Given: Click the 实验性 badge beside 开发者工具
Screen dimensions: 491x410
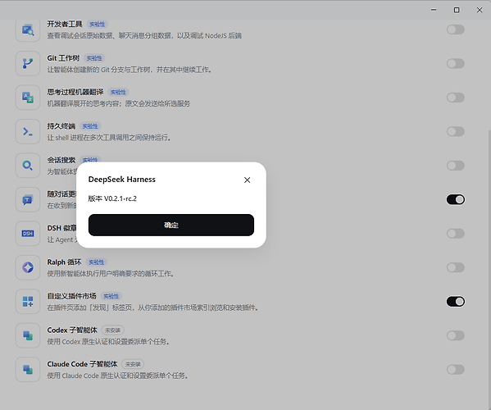Looking at the screenshot, I should tap(97, 25).
